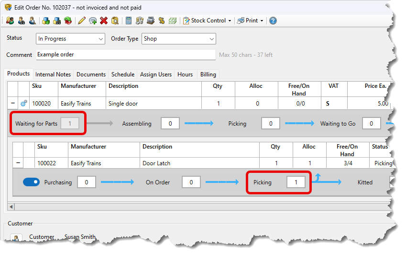Toggle the blue switch beside Purchasing

32,182
